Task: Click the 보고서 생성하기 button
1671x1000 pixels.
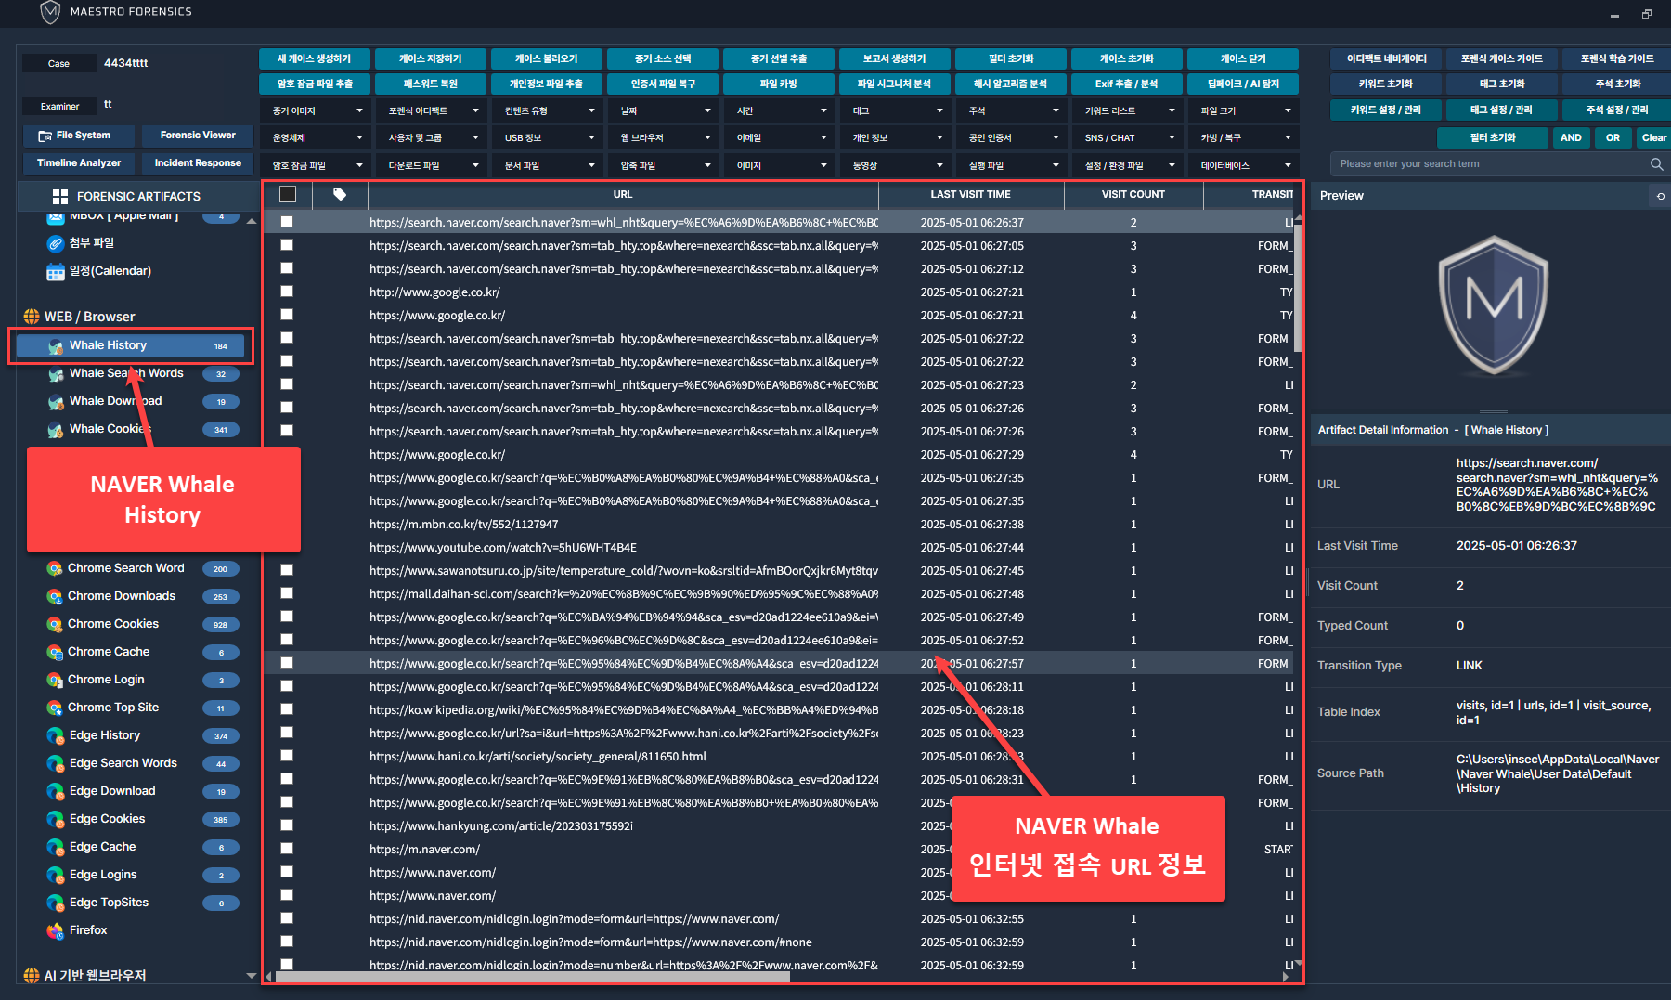Action: coord(894,58)
